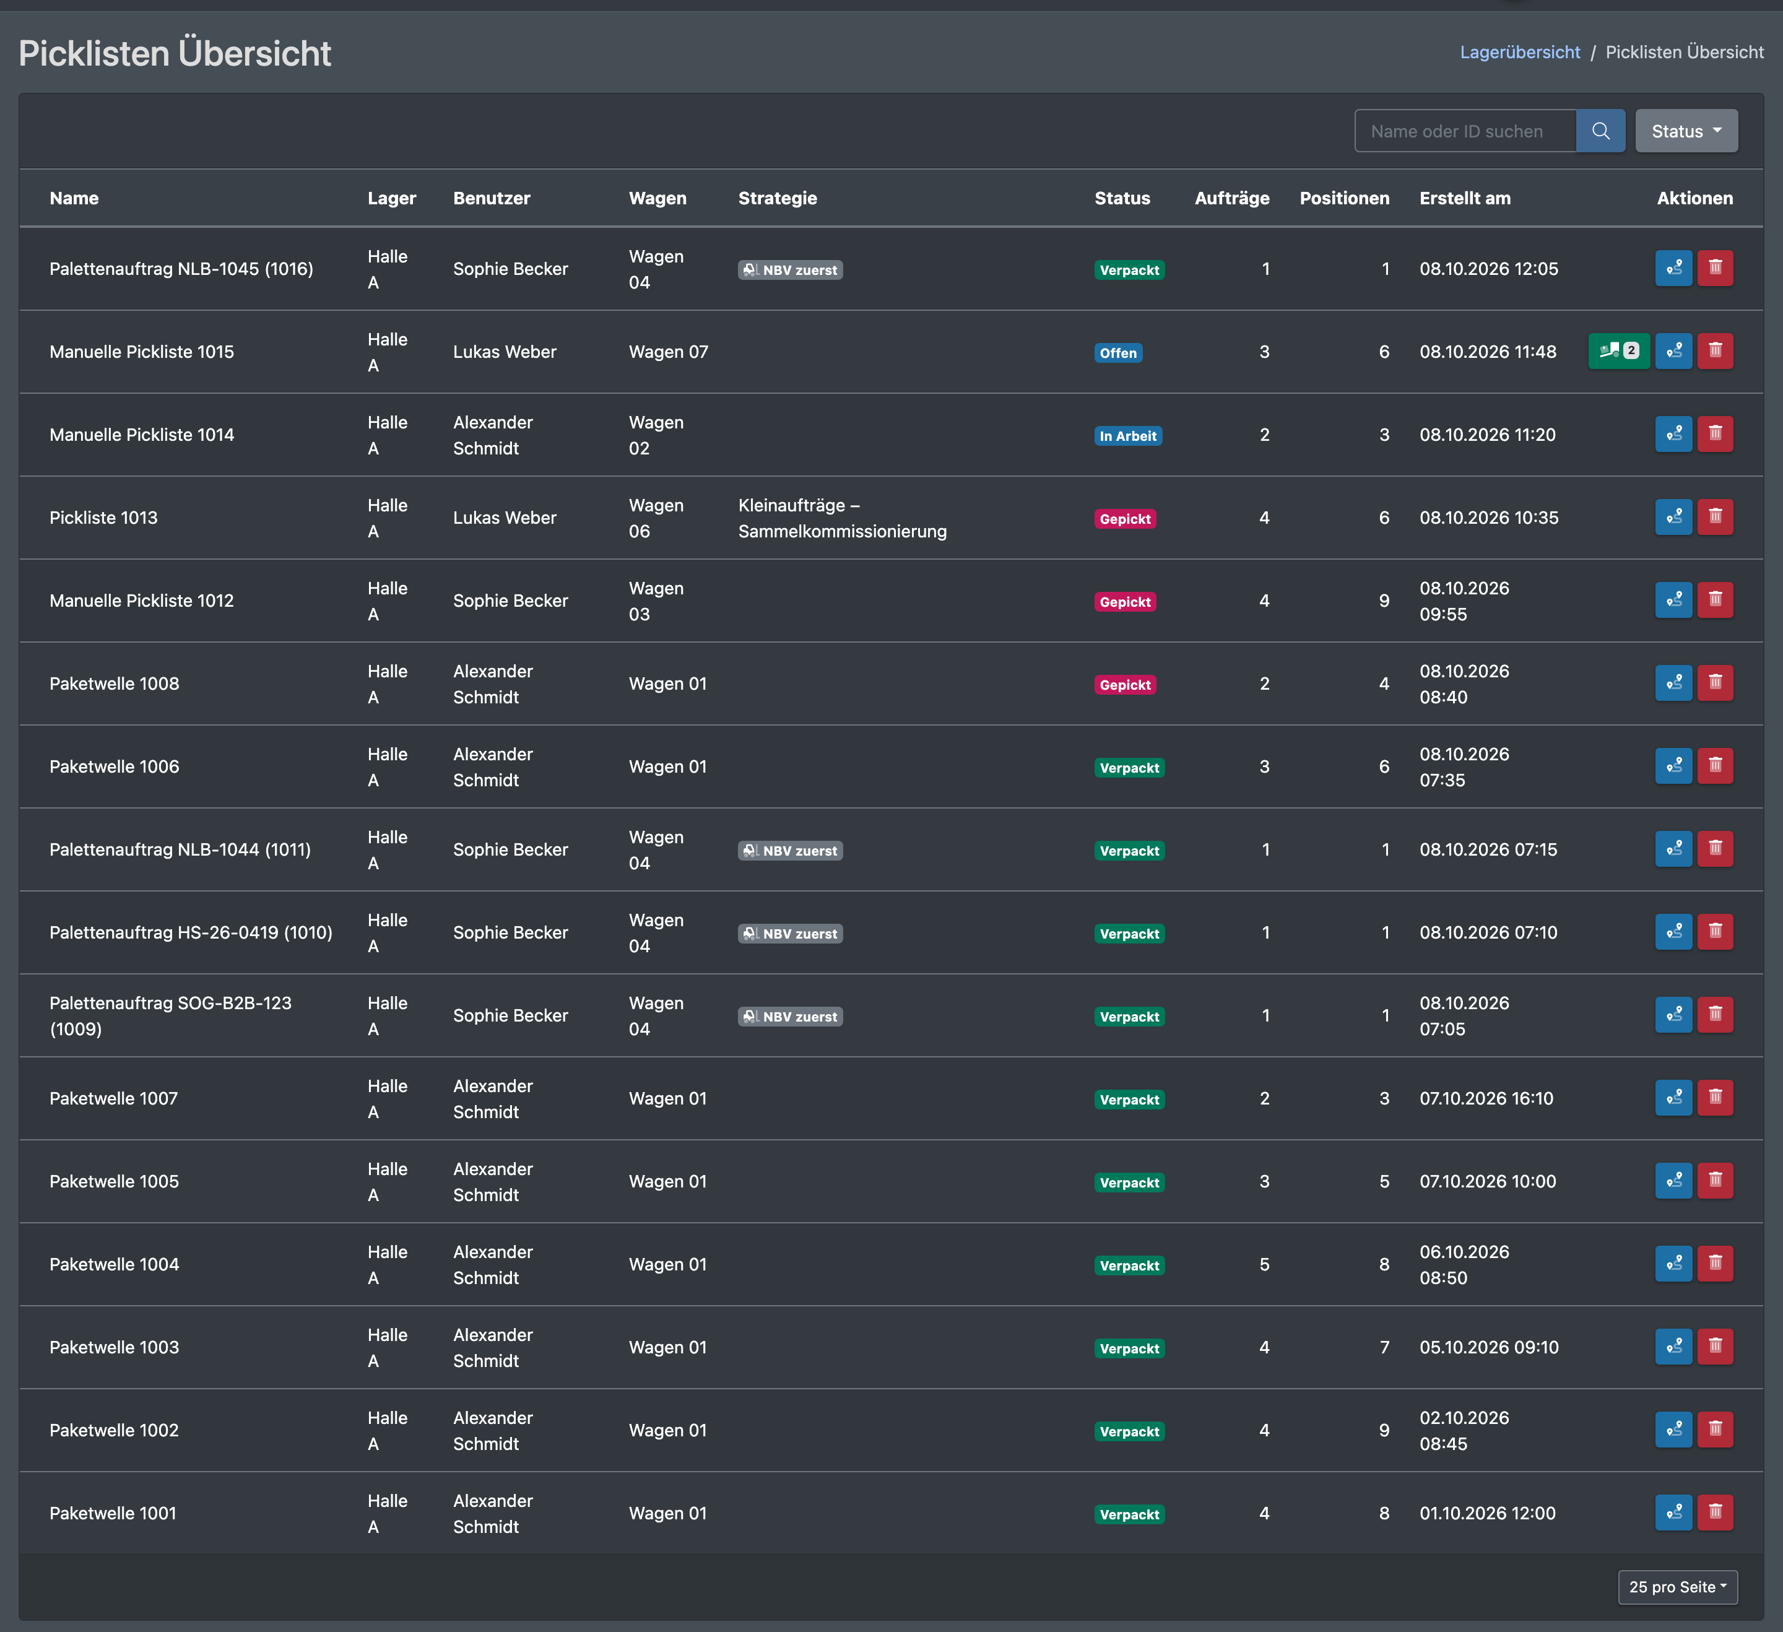1783x1632 pixels.
Task: Click green pick button on Manuelle Pickliste 1015
Action: (1618, 351)
